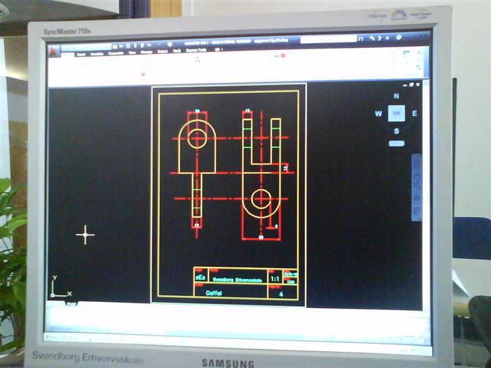Open the AutoCAD application menu button
This screenshot has width=491, height=368.
click(53, 51)
